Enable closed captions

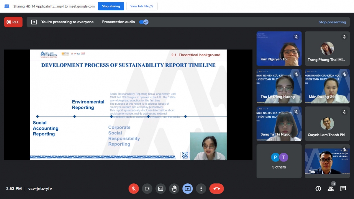[161, 189]
